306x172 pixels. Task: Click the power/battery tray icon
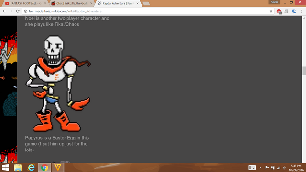[x=273, y=168]
